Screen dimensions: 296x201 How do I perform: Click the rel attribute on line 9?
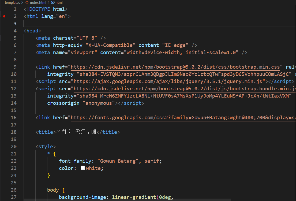[x=290, y=67]
